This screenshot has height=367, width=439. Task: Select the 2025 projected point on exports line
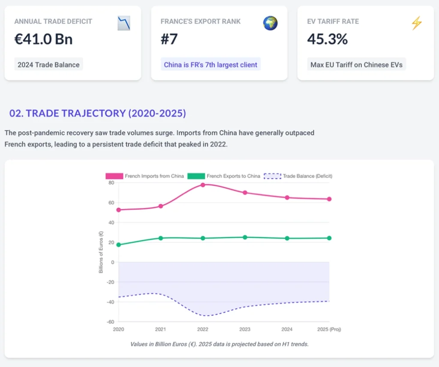coord(329,238)
